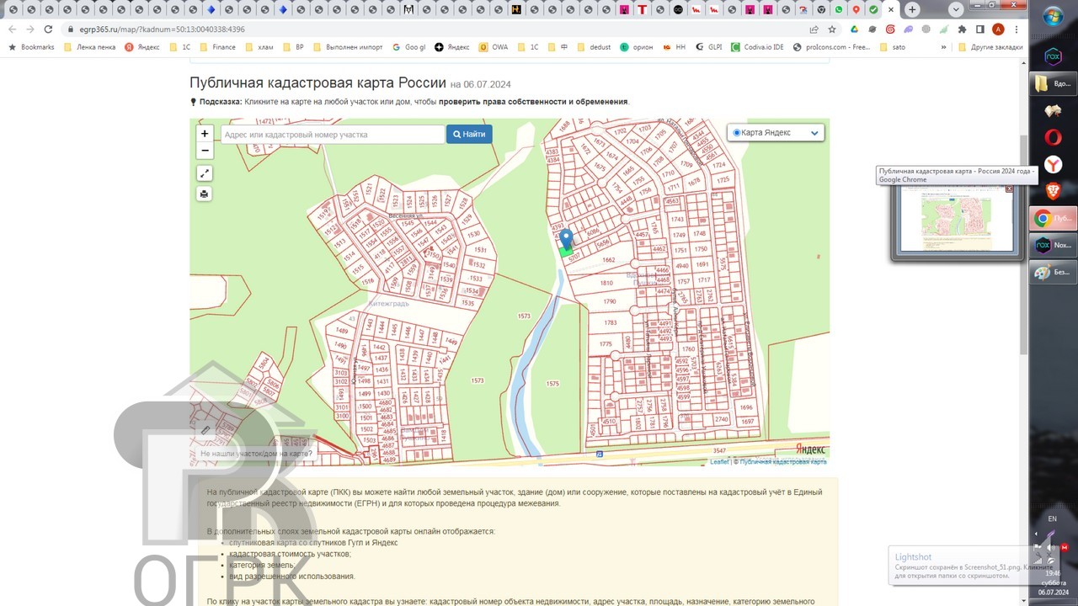Zoom in the map with plus button
The image size is (1078, 606).
[204, 133]
